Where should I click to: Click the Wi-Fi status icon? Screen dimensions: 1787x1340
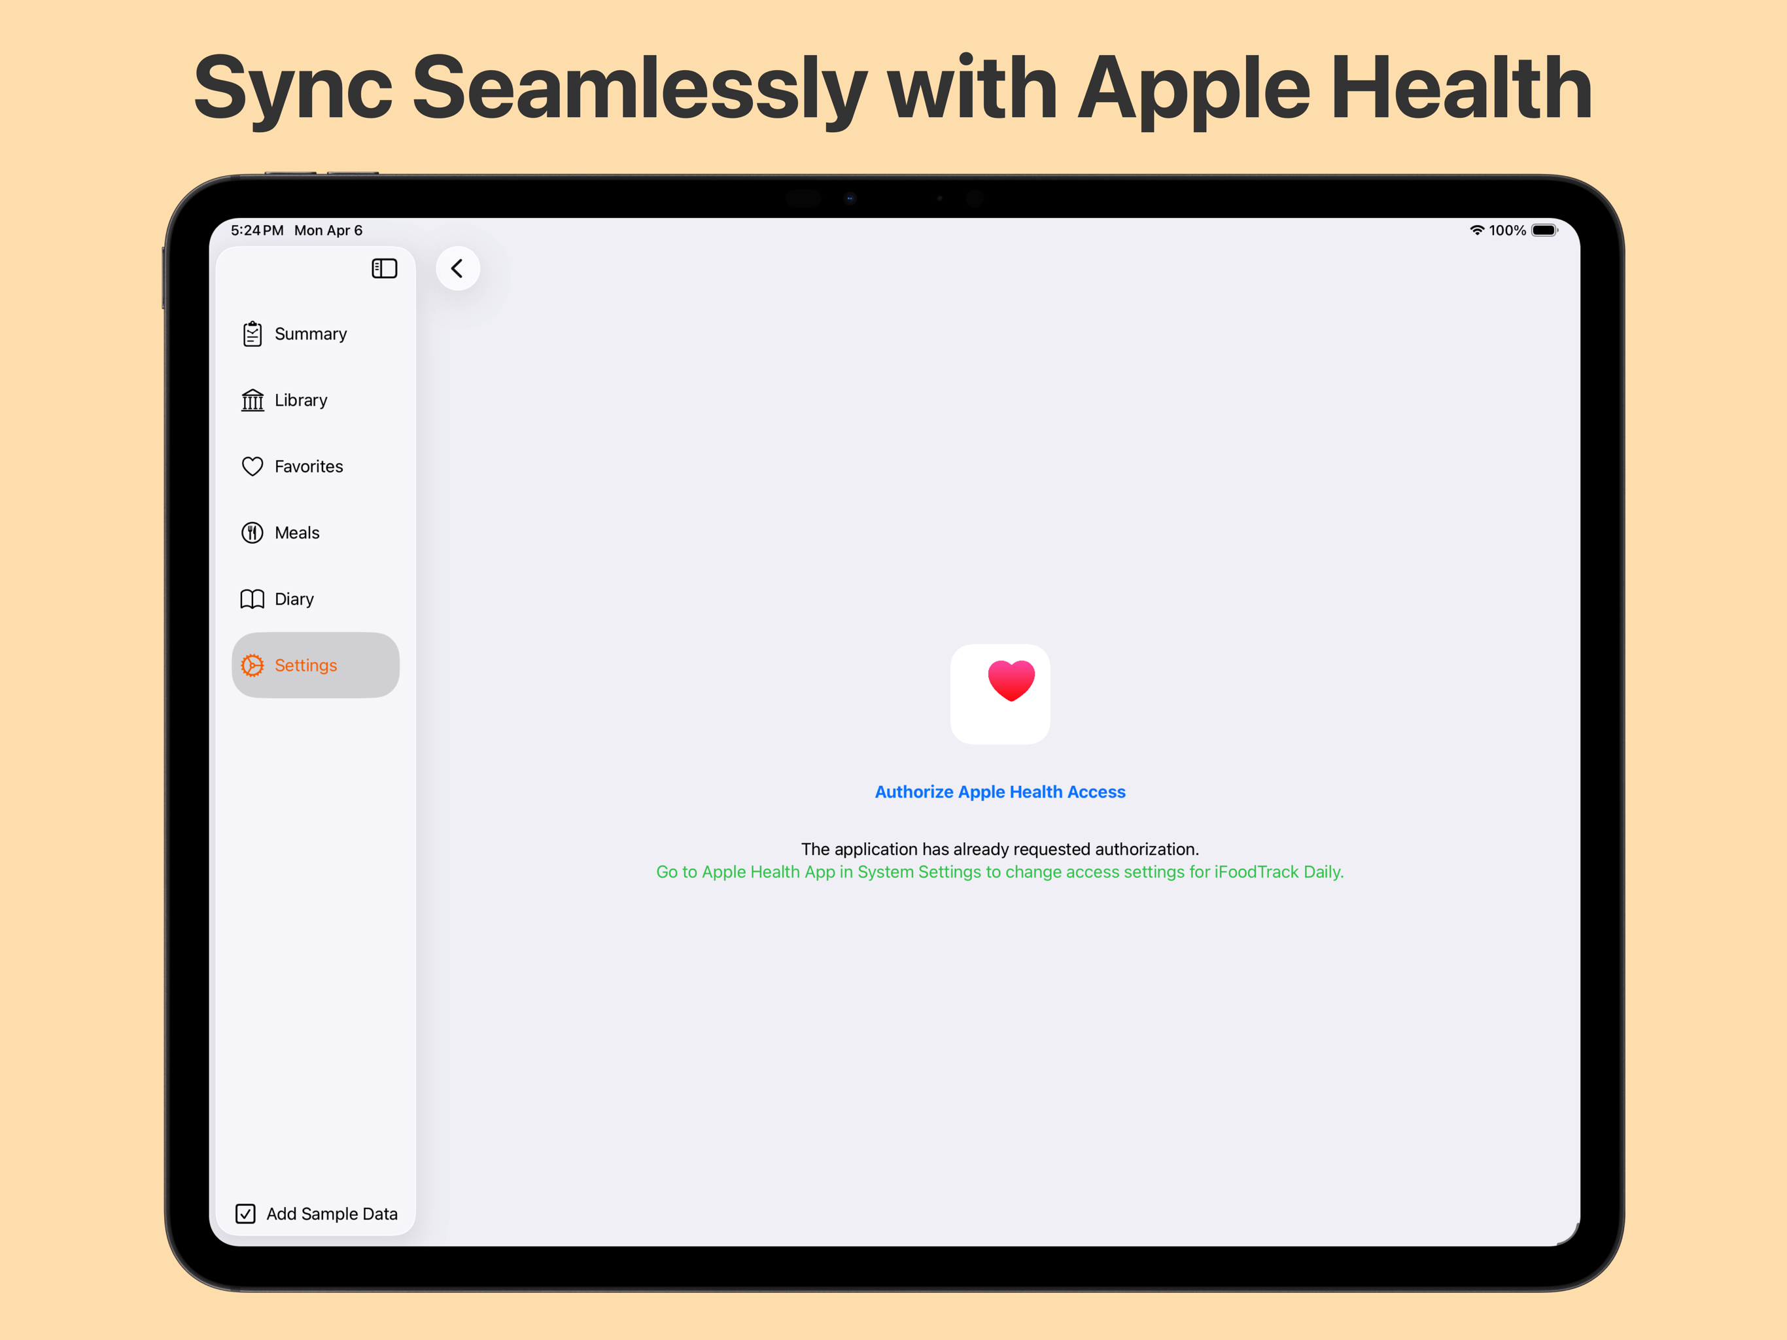(1478, 230)
